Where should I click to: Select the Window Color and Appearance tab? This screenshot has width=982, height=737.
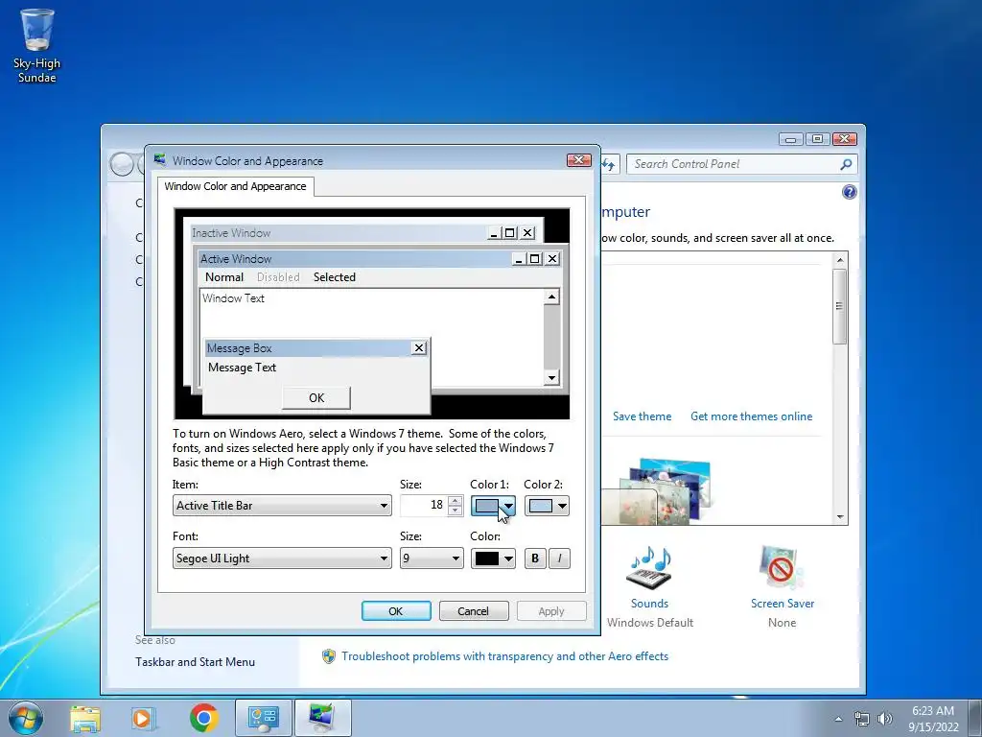236,186
